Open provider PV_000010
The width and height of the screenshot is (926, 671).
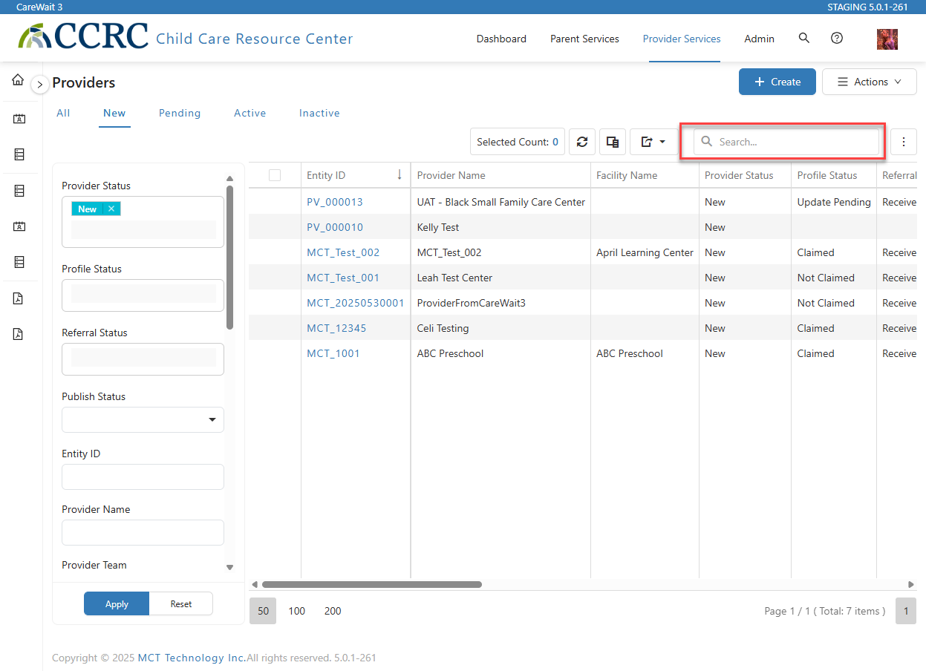click(x=335, y=227)
